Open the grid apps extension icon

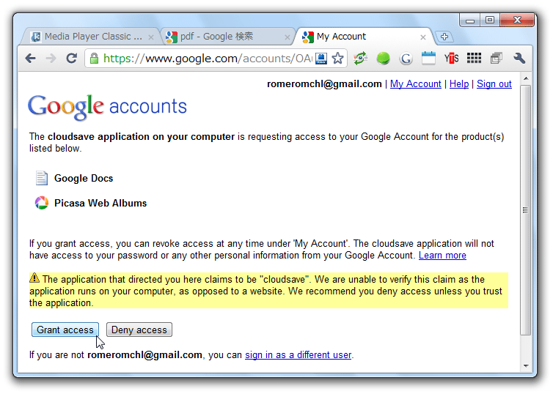(474, 58)
